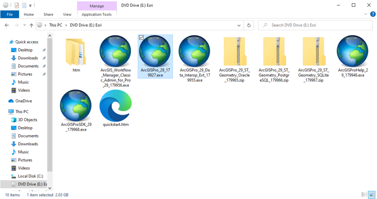Viewport: 377px width, 199px height.
Task: Select ArcGISProHelp_29_179948.exe globe icon
Action: click(x=353, y=51)
